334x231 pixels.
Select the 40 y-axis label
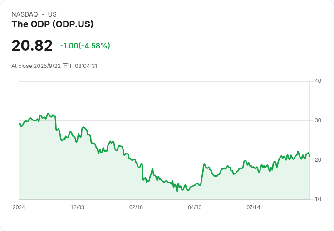coord(318,81)
